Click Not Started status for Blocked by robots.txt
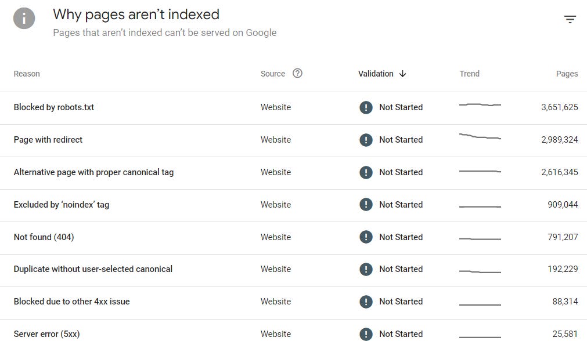This screenshot has width=587, height=341. (401, 107)
